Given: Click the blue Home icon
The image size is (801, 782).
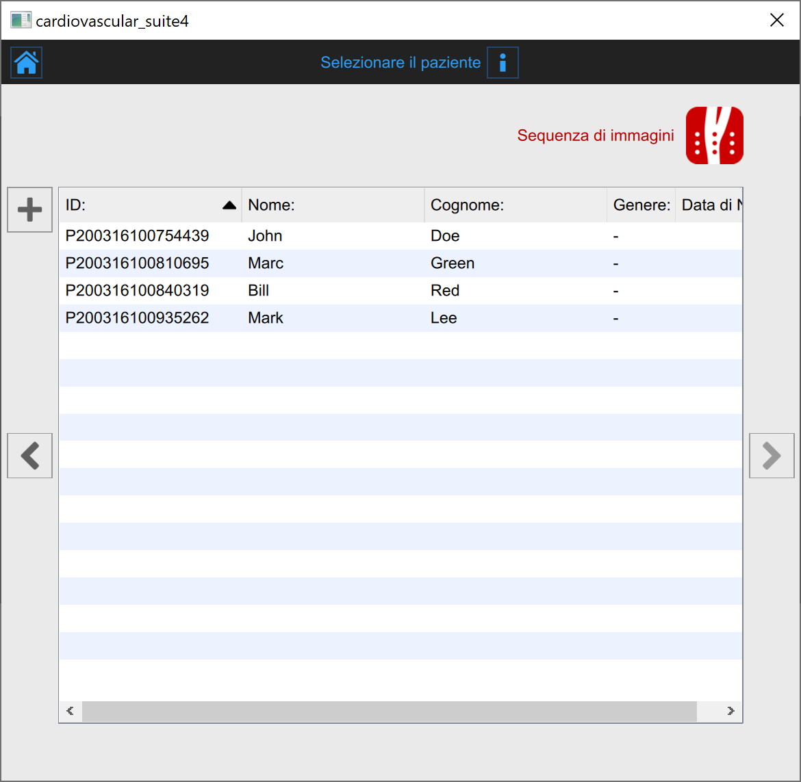Looking at the screenshot, I should [x=27, y=63].
